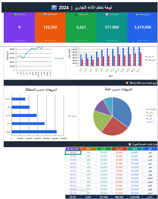Select customers cell 505

coord(88,182)
